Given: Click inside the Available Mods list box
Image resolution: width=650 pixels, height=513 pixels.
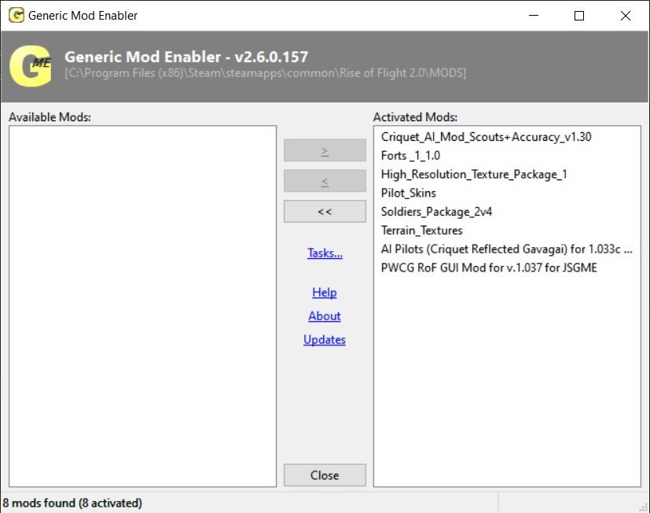Looking at the screenshot, I should click(142, 306).
